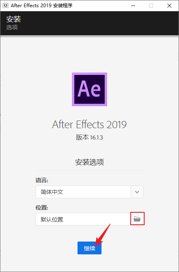179x272 pixels.
Task: Click the 版本 16.1.3 version text
Action: tap(89, 137)
